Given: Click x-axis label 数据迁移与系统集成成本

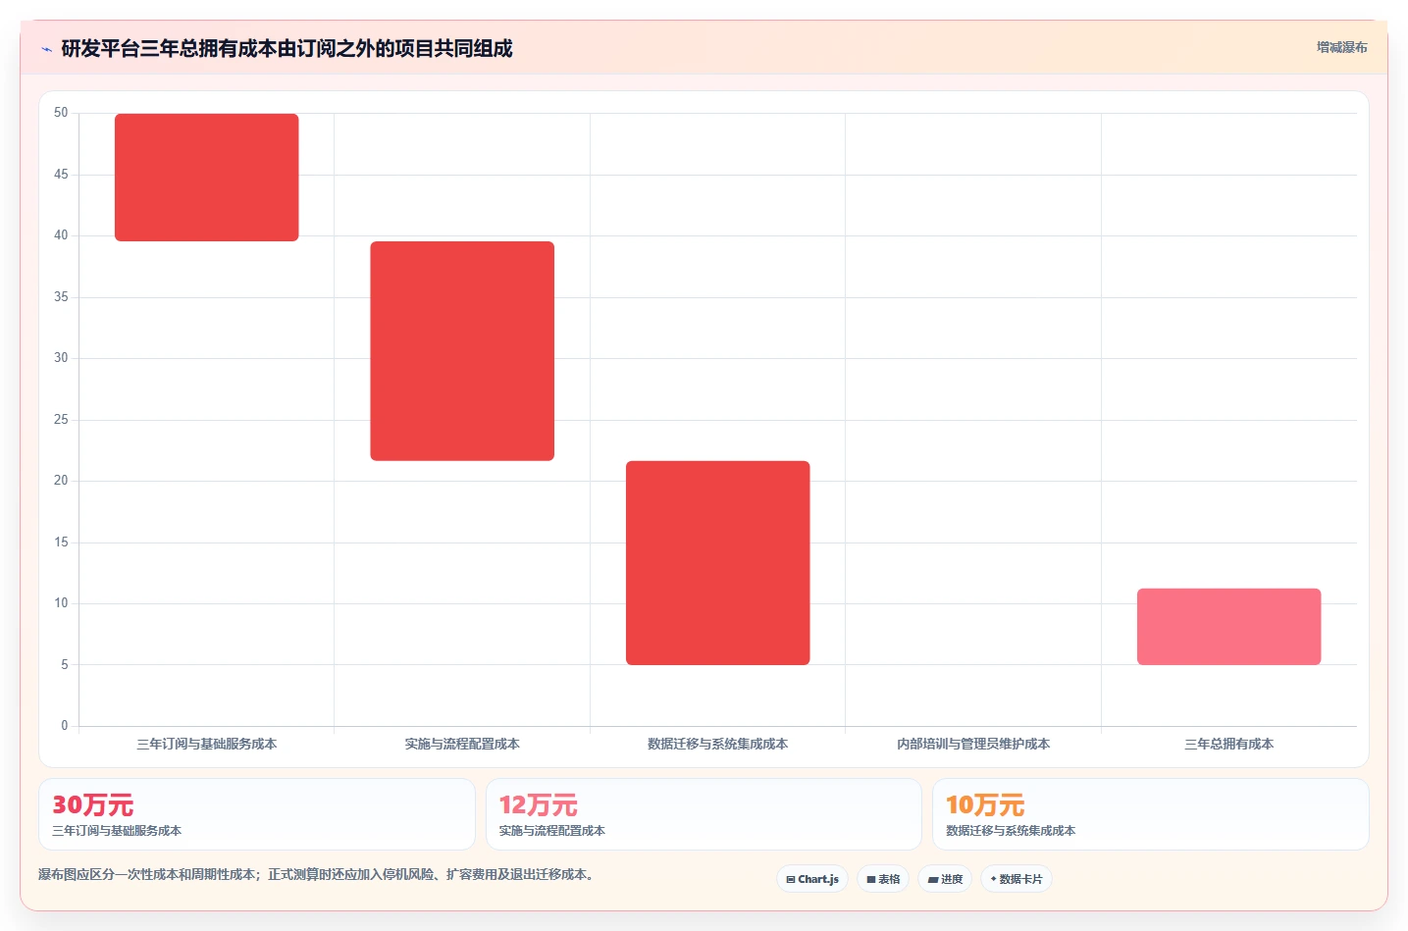Looking at the screenshot, I should (718, 745).
